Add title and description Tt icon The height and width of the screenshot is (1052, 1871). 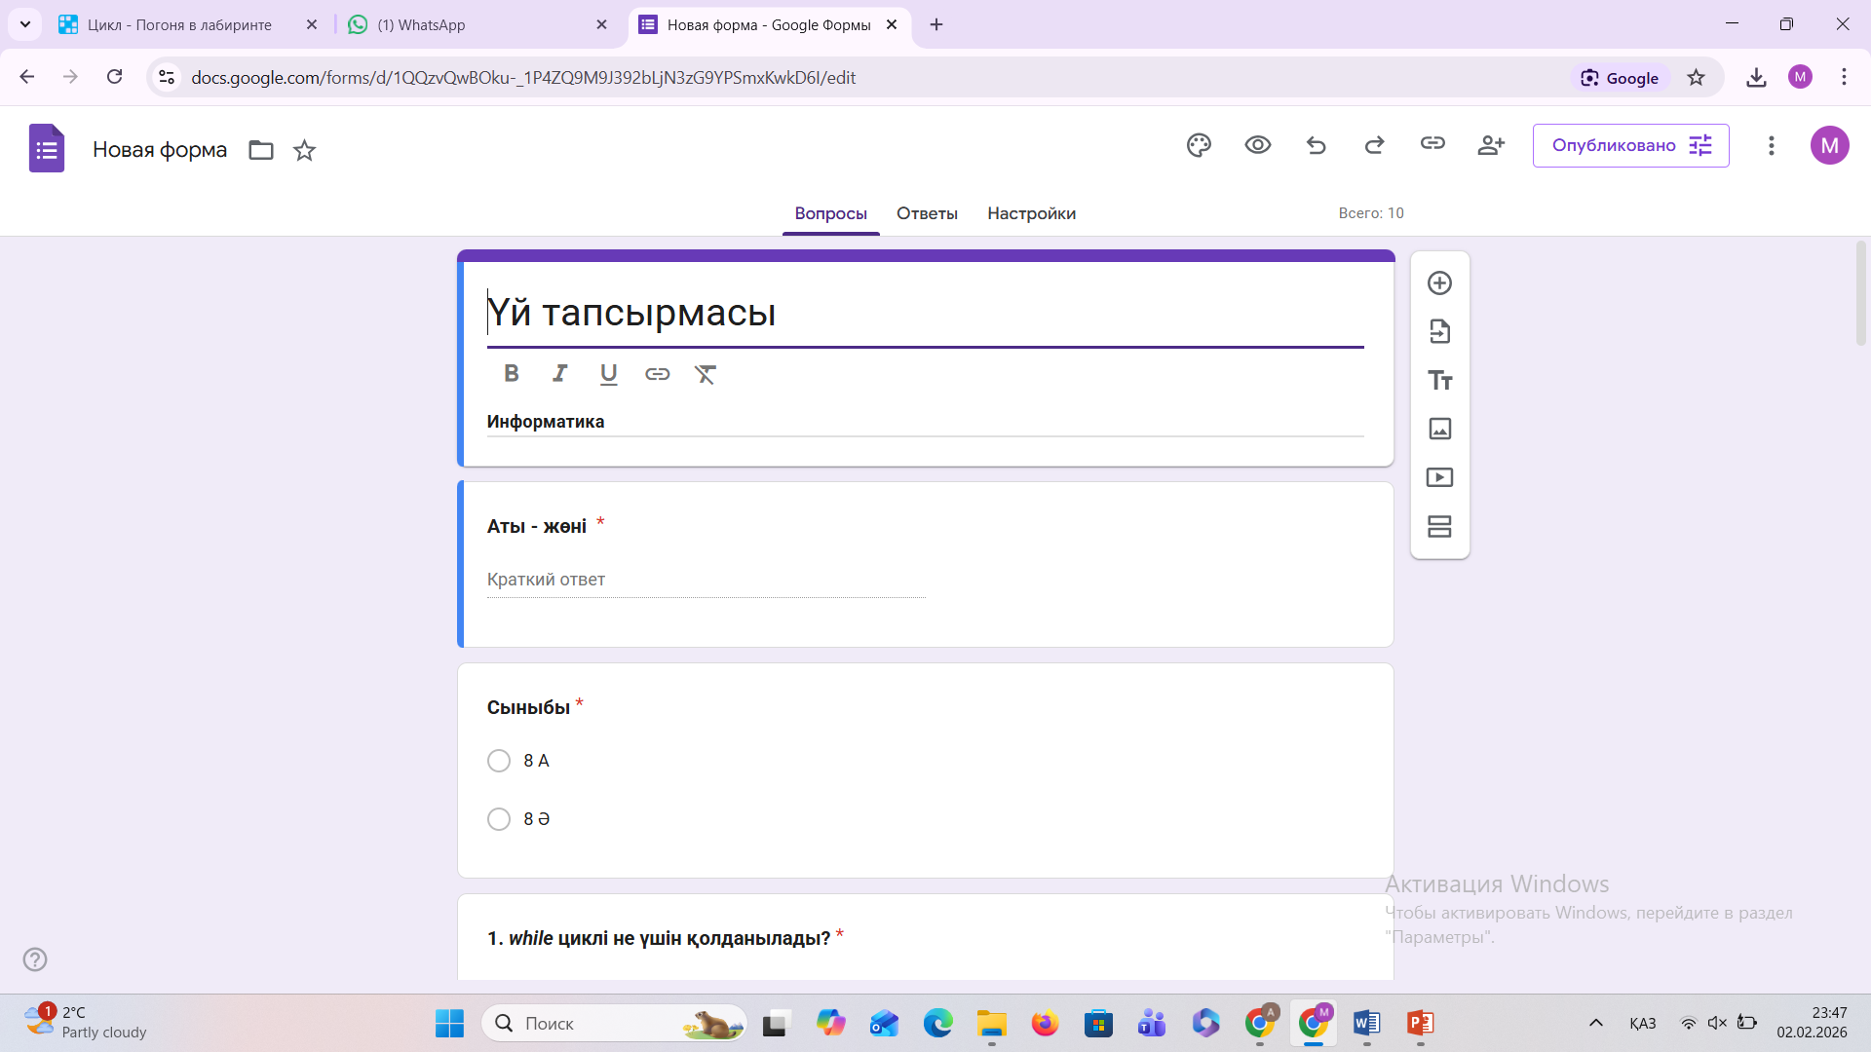(1439, 380)
